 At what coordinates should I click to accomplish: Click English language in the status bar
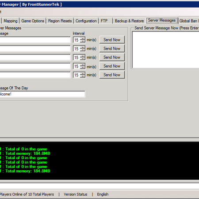click(103, 194)
